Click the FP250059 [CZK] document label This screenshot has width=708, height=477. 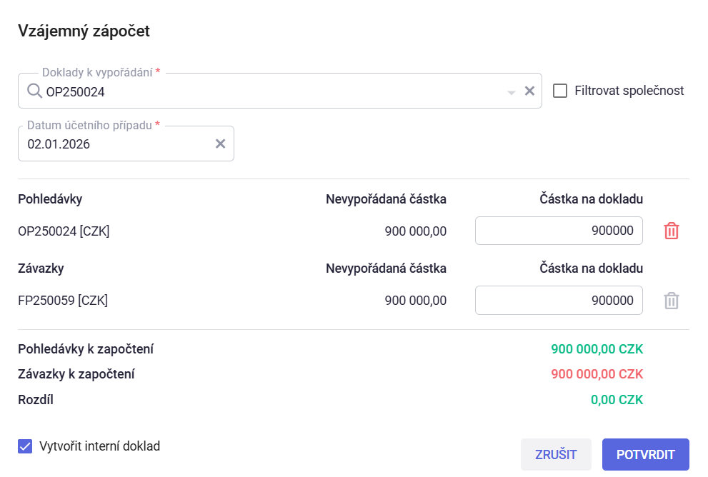tap(63, 301)
